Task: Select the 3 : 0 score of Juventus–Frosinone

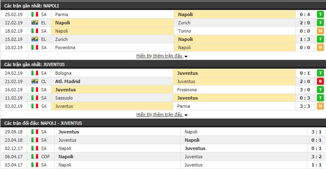Action: pos(305,90)
